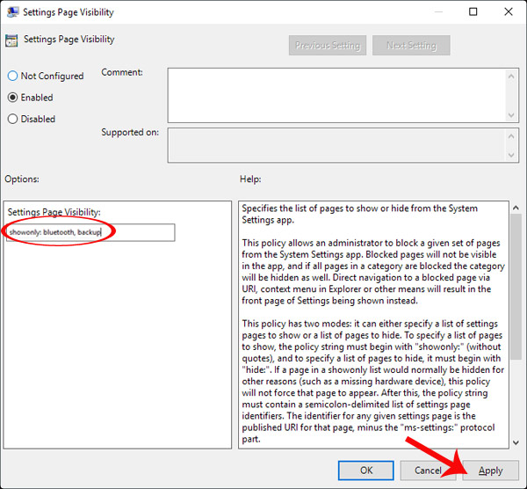Close the Settings Page Visibility dialog
This screenshot has height=489, width=527.
point(509,11)
